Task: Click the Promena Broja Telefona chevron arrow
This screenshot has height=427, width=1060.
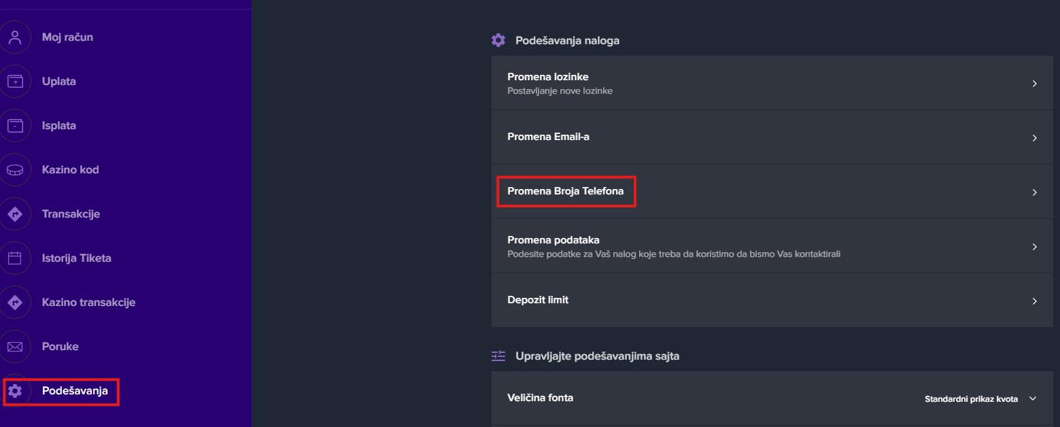Action: (x=1034, y=192)
